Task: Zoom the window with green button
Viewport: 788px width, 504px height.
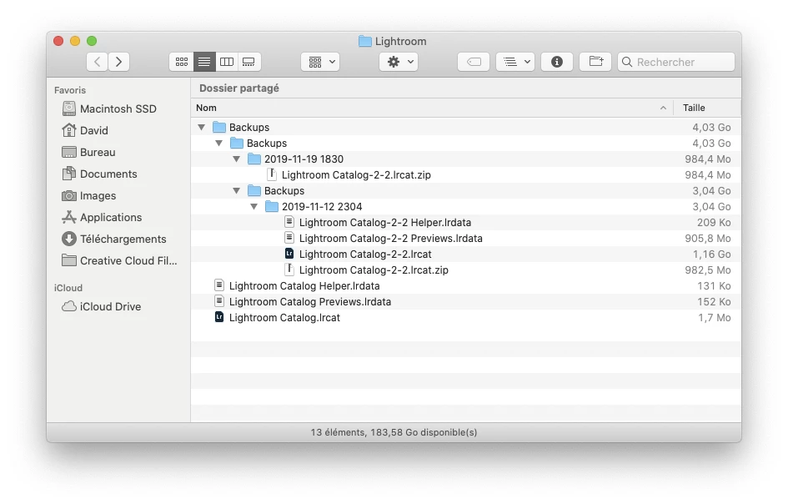Action: click(x=92, y=41)
